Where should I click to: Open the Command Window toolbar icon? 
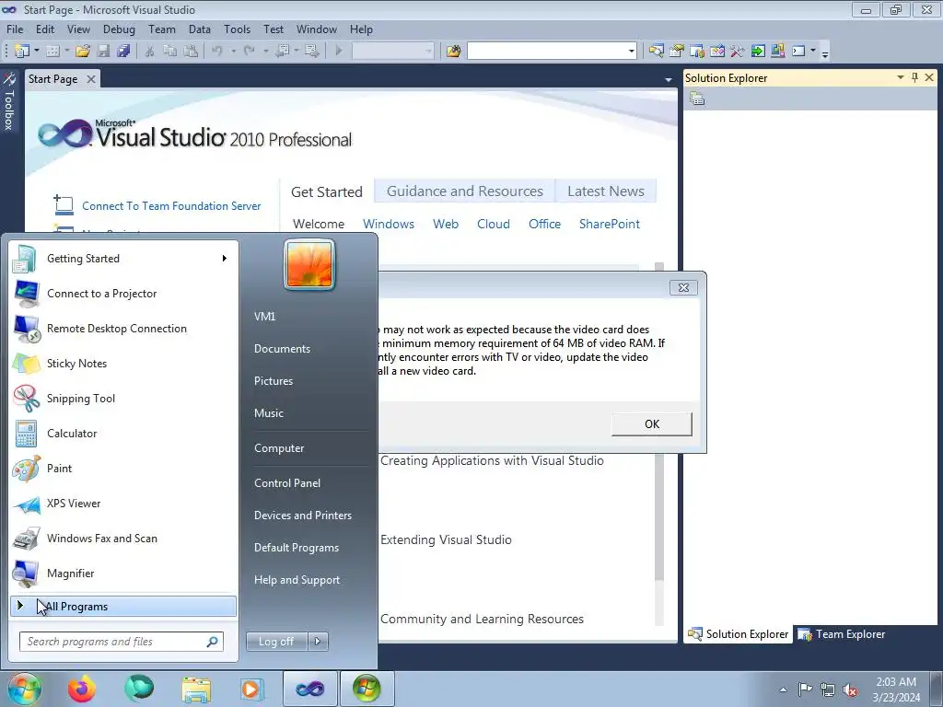point(798,52)
